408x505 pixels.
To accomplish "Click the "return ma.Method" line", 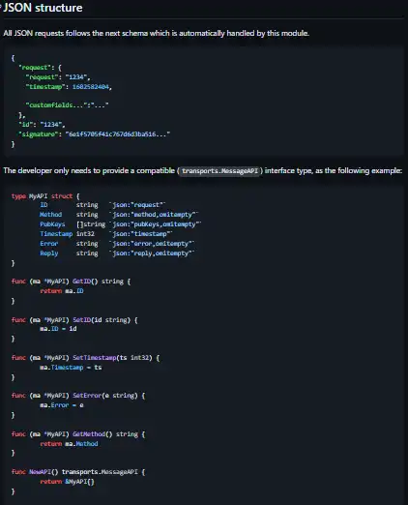I will (x=69, y=444).
